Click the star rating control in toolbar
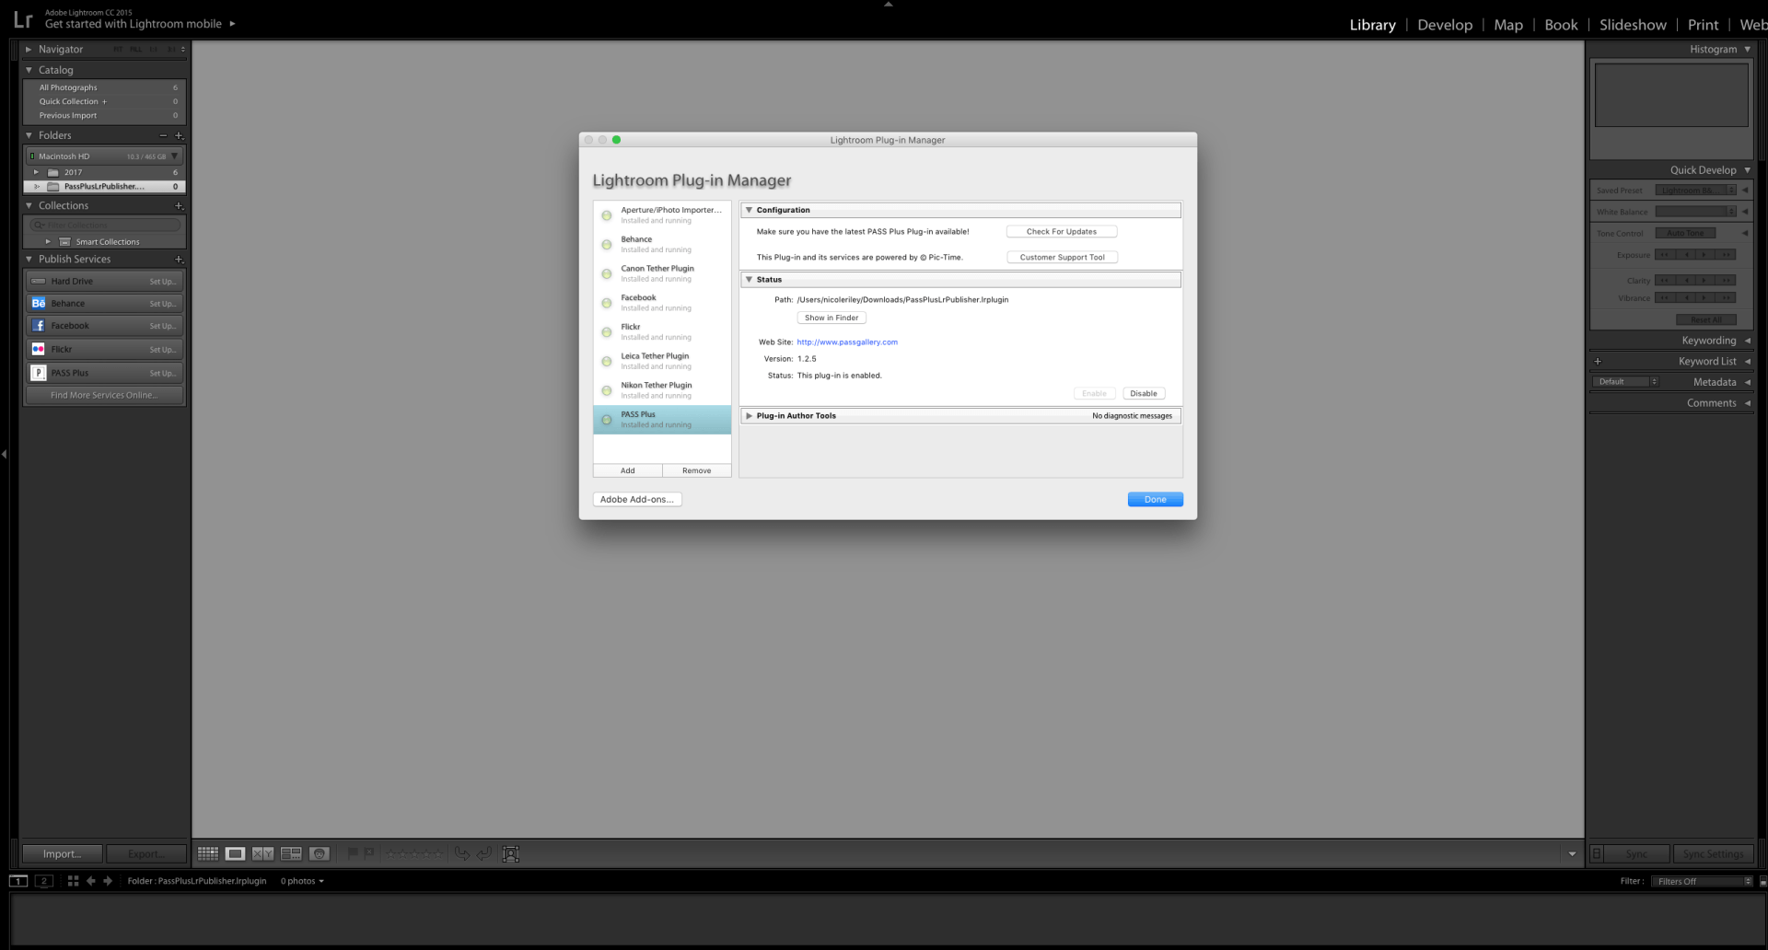This screenshot has height=950, width=1768. tap(414, 854)
